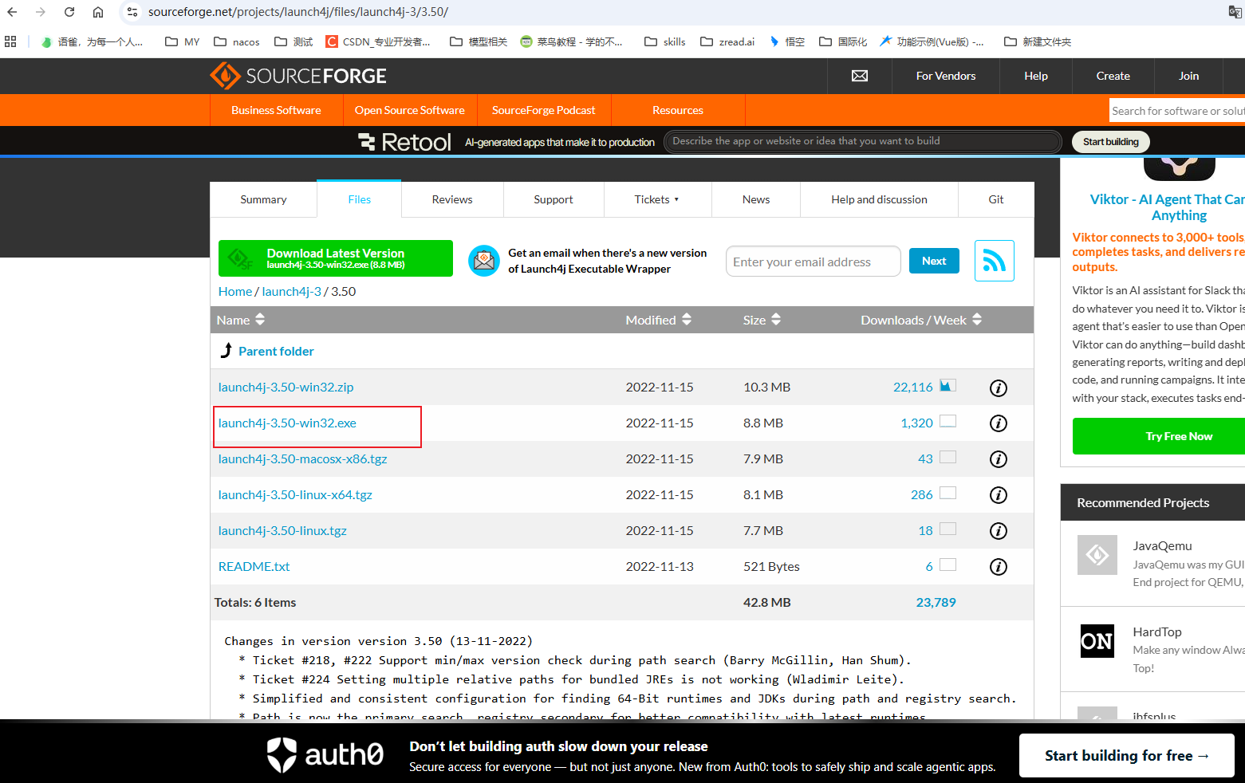The height and width of the screenshot is (783, 1245).
Task: Click the browser address bar URL
Action: click(298, 12)
